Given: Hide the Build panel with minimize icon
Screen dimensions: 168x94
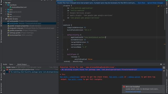Looking at the screenshot, I should point(164,64).
